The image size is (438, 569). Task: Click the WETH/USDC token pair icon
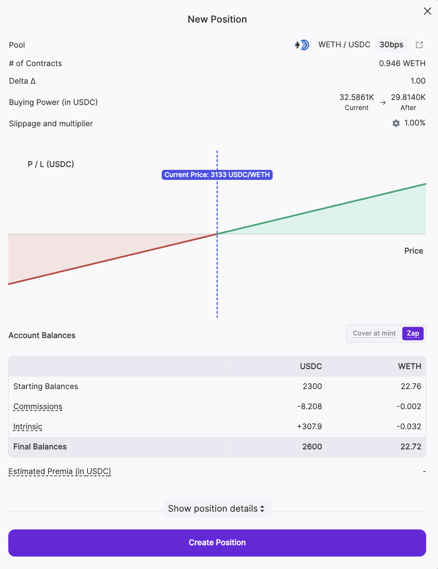301,45
